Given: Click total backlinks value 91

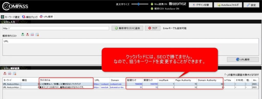Looking at the screenshot, I should point(141,87).
